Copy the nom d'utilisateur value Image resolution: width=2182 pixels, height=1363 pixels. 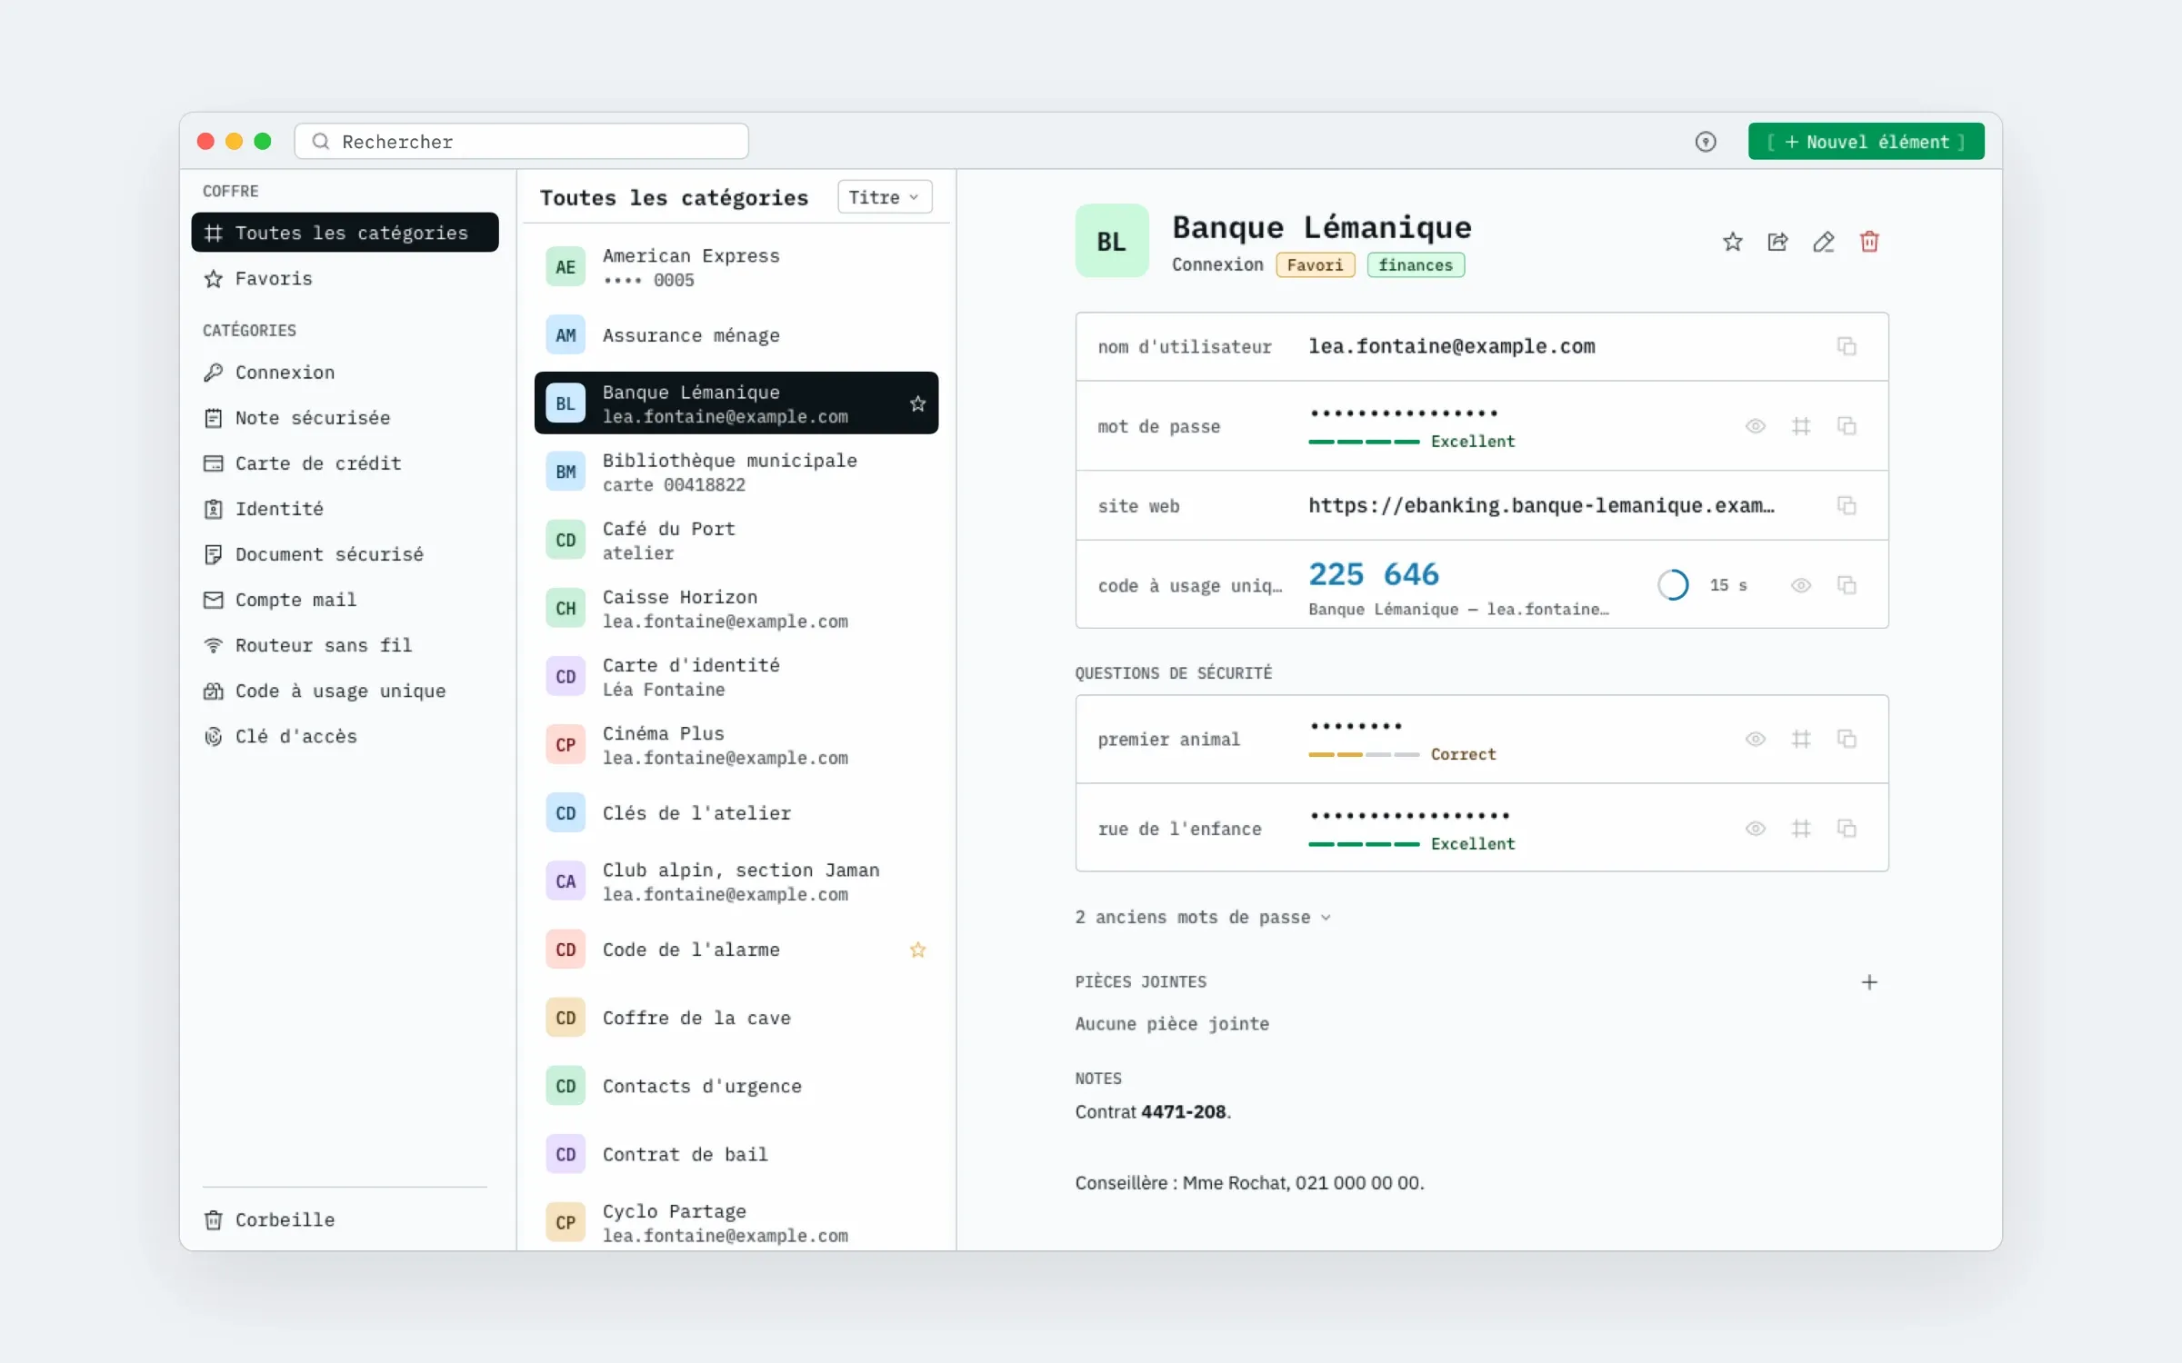coord(1847,346)
